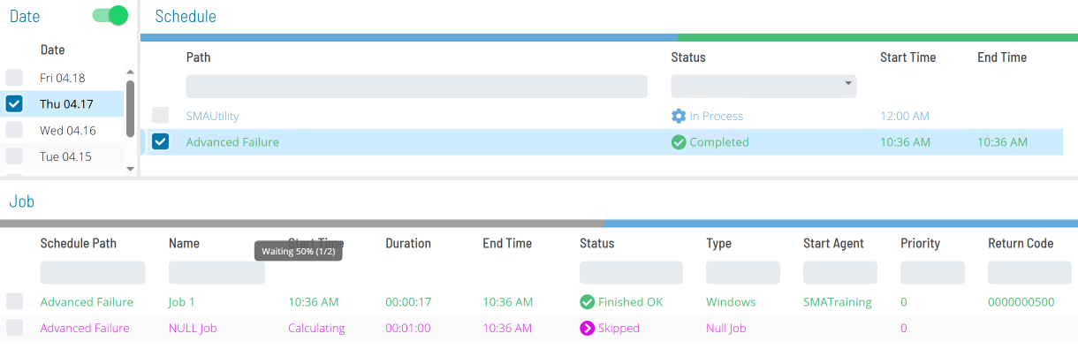This screenshot has height=349, width=1078.
Task: Focus the schedule Path filter field
Action: point(416,86)
